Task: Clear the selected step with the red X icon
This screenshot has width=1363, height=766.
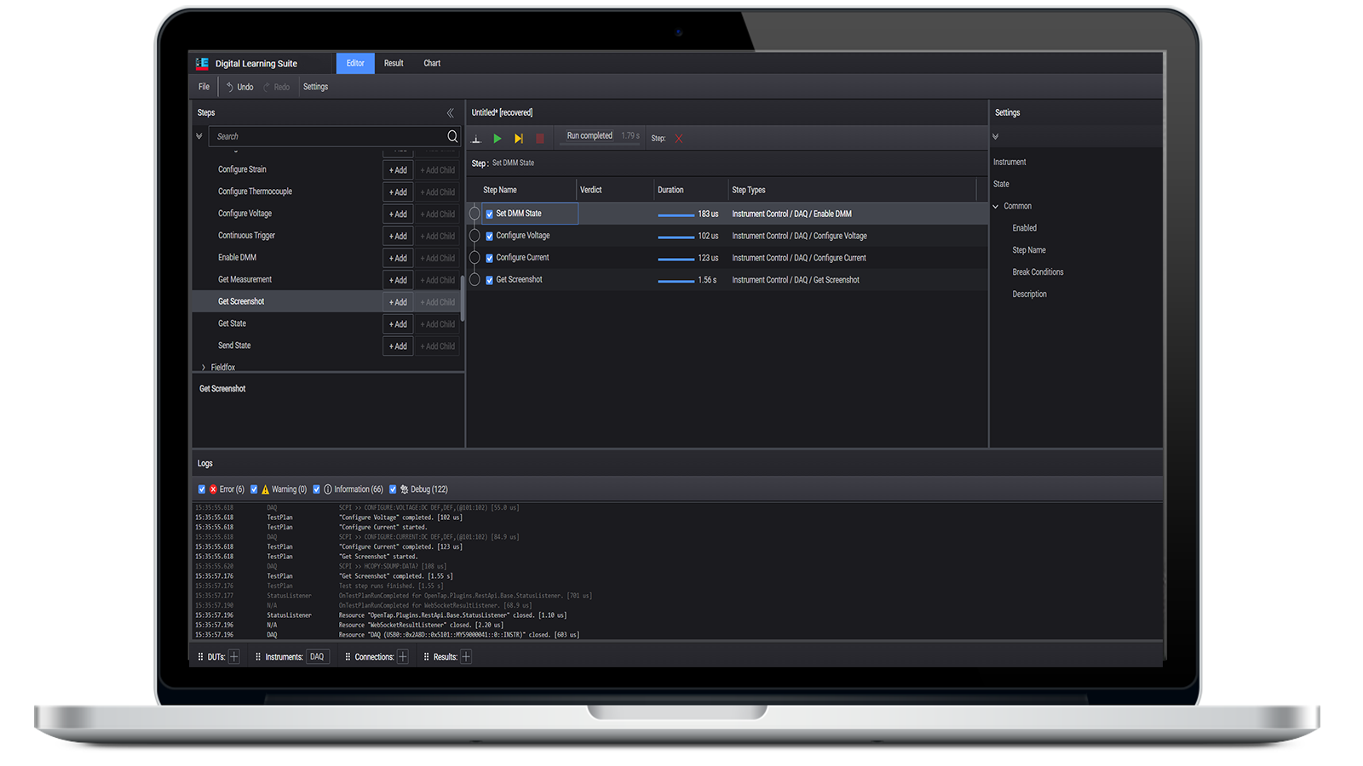Action: (x=678, y=137)
